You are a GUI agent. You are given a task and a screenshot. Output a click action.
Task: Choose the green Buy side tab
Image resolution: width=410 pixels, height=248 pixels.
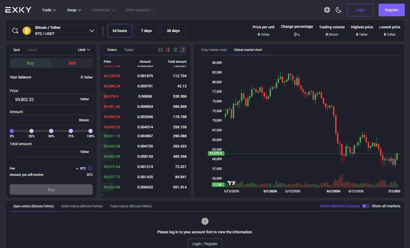point(30,63)
